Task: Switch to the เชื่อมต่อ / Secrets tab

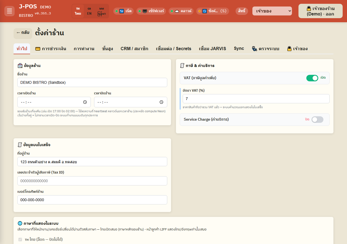Action: (174, 49)
